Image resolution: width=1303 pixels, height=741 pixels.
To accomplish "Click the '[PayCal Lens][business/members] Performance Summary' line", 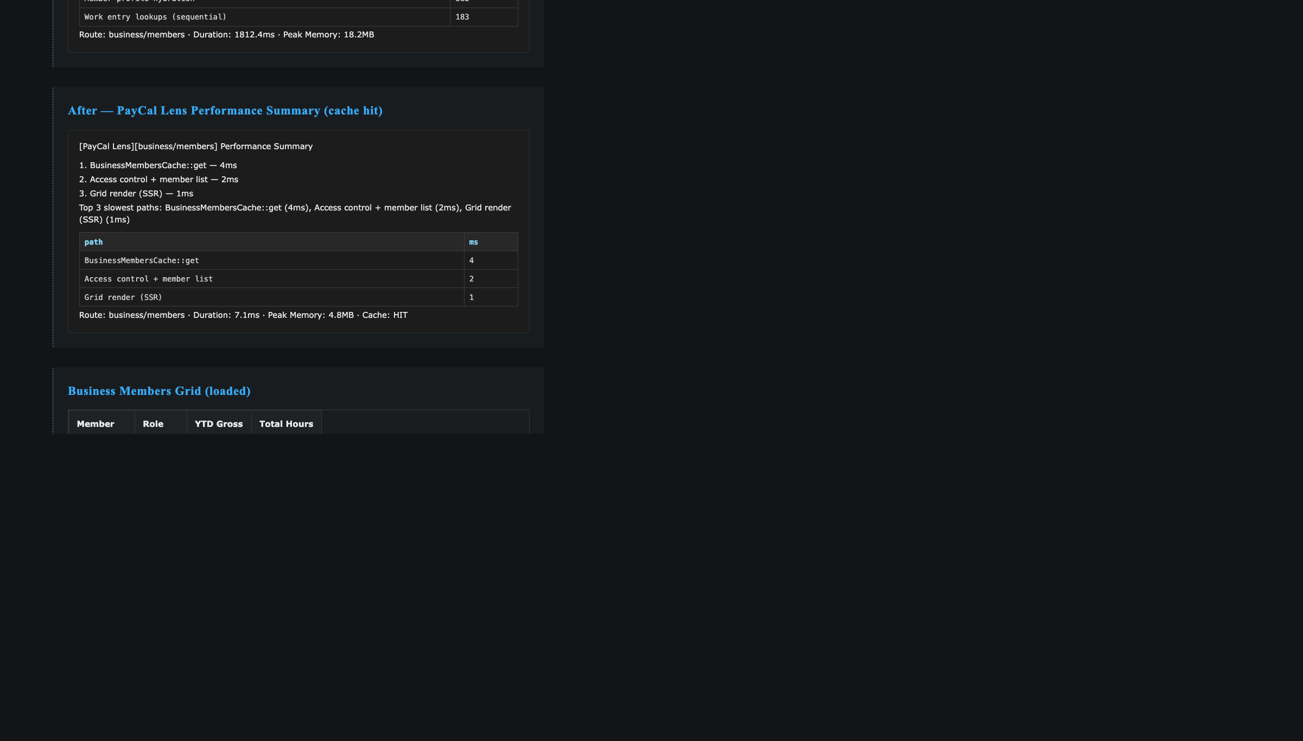I will (196, 146).
